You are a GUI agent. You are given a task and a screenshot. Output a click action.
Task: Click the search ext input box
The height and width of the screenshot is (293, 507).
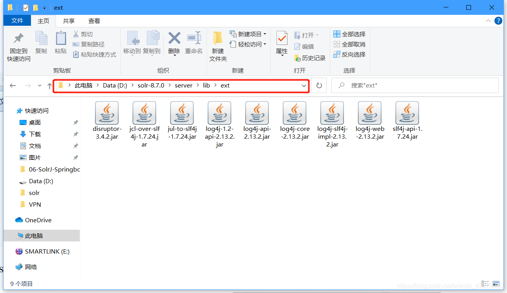tap(415, 85)
